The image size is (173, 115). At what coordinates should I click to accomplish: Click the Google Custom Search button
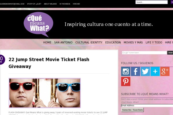pos(170,53)
